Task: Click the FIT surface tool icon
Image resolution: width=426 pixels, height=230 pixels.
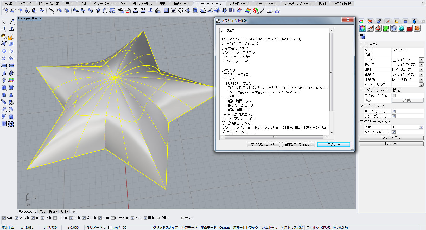Action: tap(136, 10)
